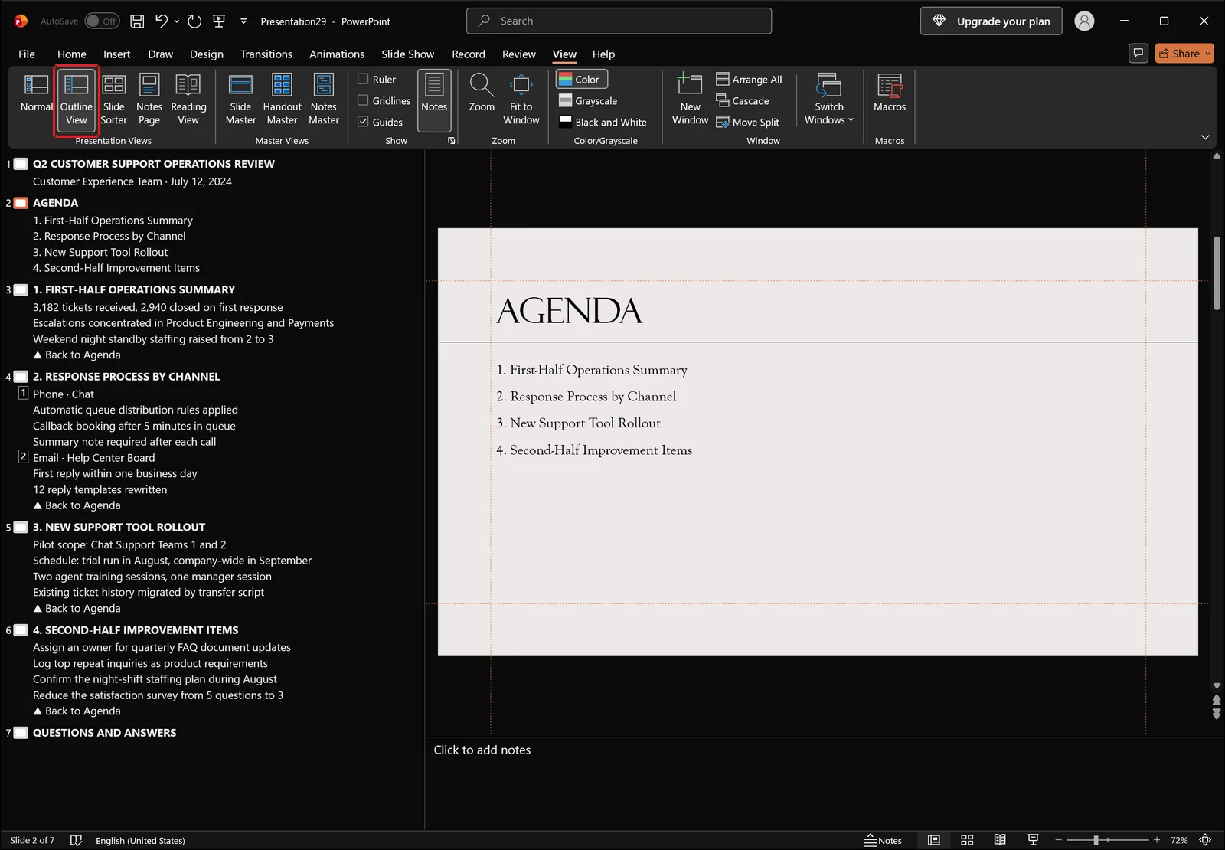
Task: Enable the Gridlines checkbox
Action: pos(384,100)
